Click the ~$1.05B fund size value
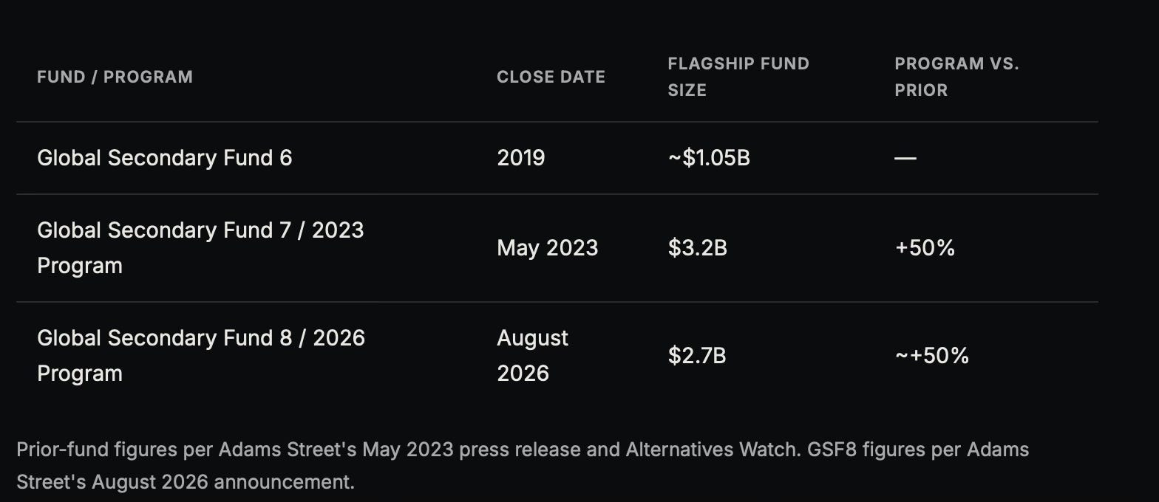Image resolution: width=1159 pixels, height=502 pixels. click(x=709, y=158)
